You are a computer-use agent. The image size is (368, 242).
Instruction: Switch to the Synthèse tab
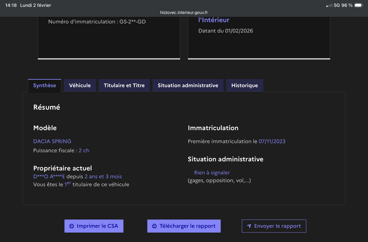click(x=45, y=85)
